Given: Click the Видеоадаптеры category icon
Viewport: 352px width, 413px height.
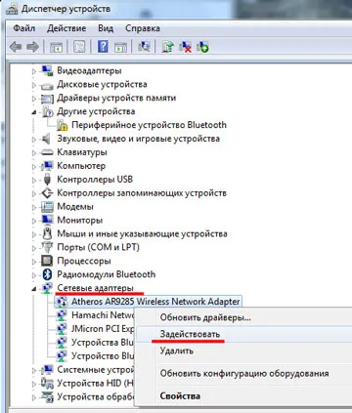Looking at the screenshot, I should coord(47,70).
